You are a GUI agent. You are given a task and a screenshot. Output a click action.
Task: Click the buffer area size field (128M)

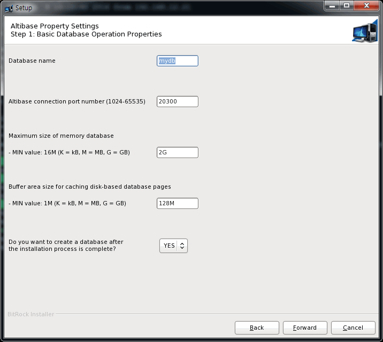pos(178,204)
